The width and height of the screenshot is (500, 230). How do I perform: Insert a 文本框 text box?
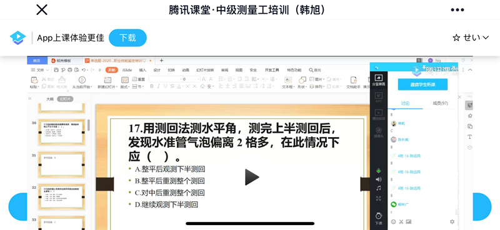click(x=288, y=82)
